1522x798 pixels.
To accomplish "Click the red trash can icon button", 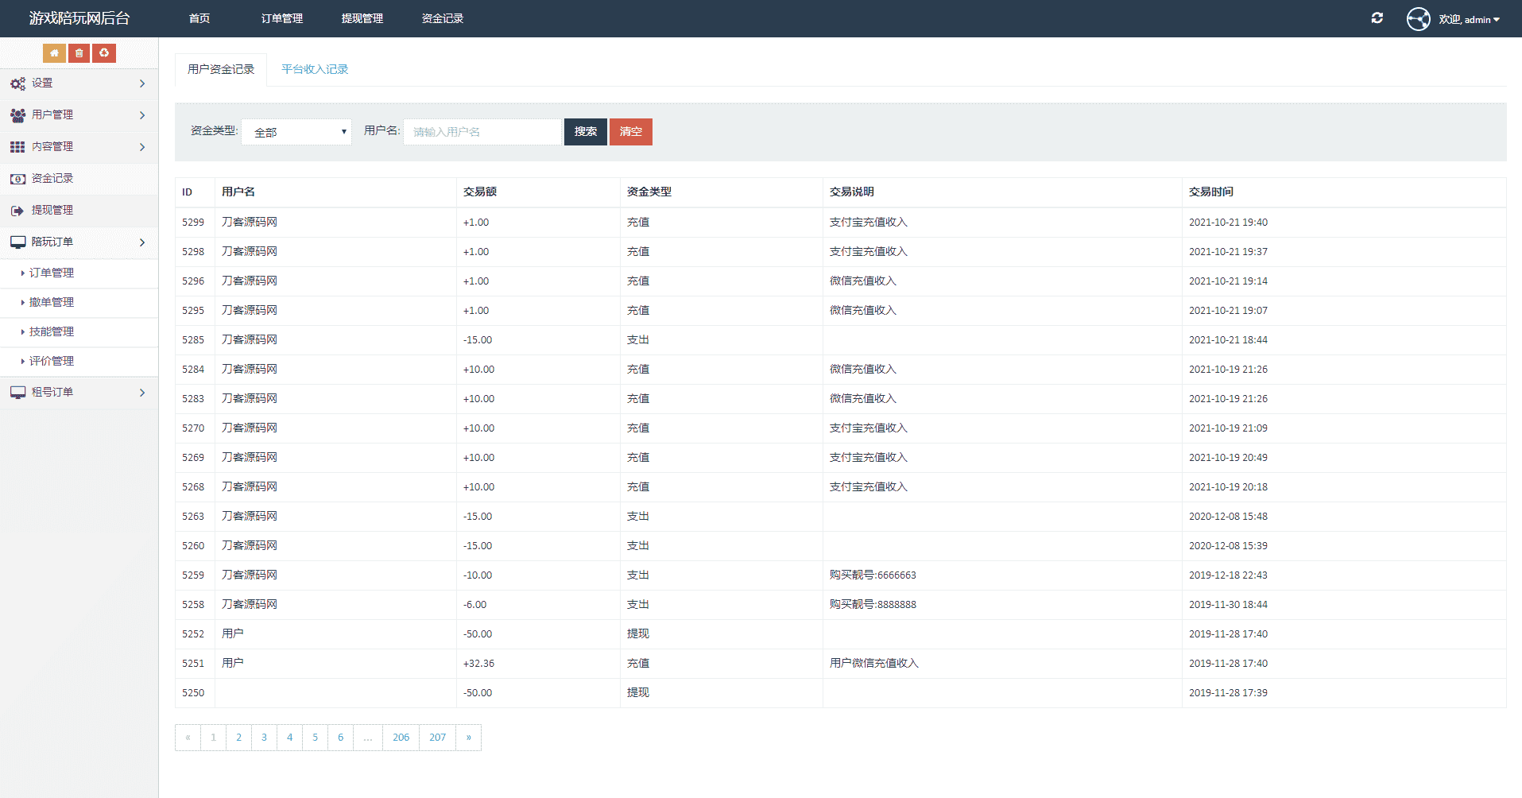I will coord(79,53).
